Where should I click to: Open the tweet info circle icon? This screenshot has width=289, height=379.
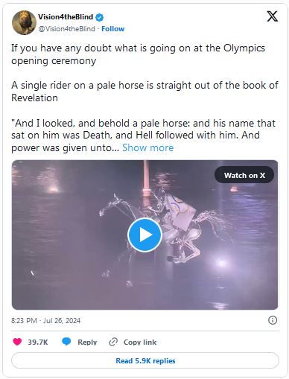(x=273, y=320)
